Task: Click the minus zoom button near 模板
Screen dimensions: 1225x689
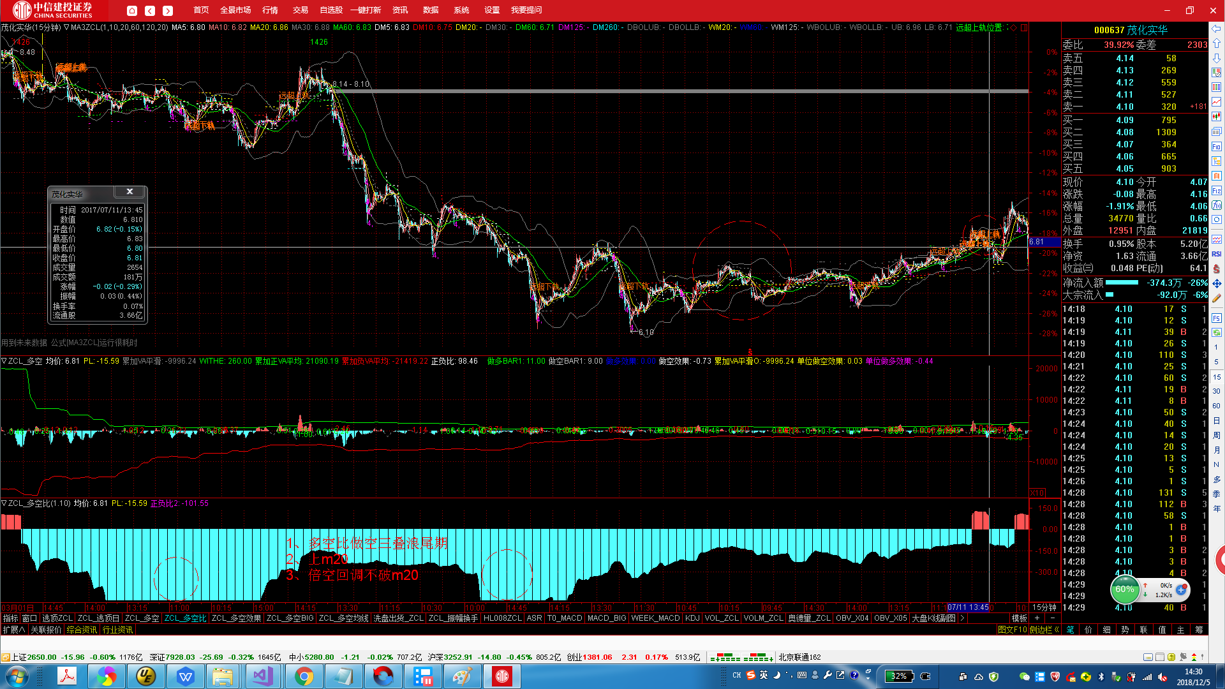Action: pos(1052,618)
